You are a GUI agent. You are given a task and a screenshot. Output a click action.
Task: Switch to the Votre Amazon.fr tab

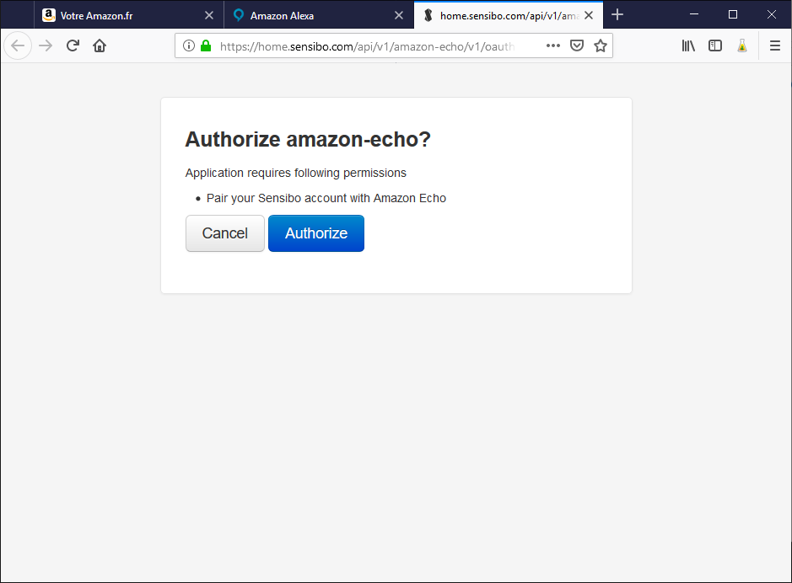tap(129, 15)
